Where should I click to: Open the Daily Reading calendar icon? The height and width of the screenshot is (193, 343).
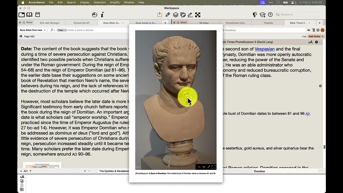pyautogui.click(x=38, y=15)
